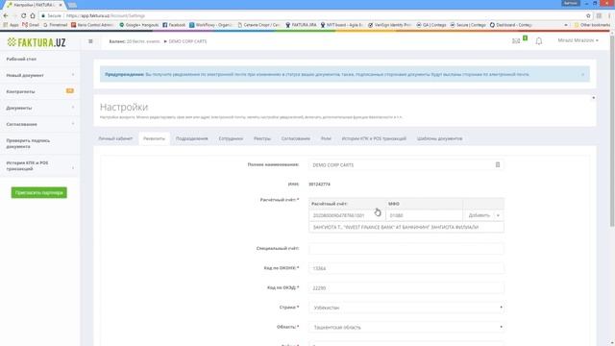Image resolution: width=615 pixels, height=346 pixels.
Task: Switch to the Подразделения tab
Action: (x=192, y=138)
